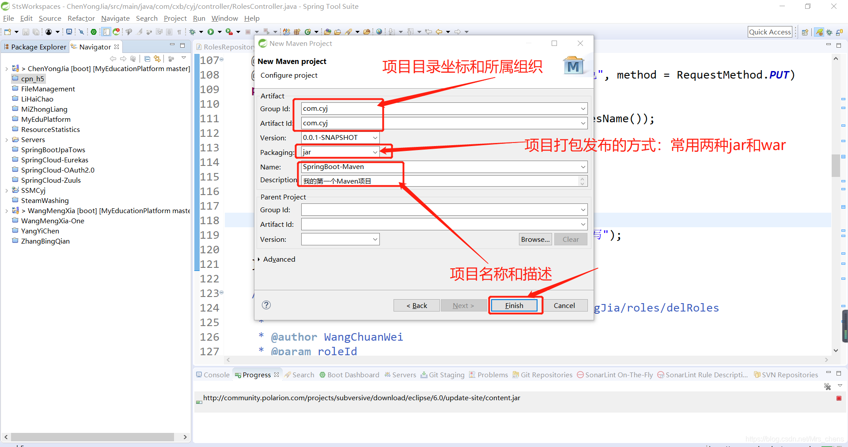Select the ZhangBingQian project
This screenshot has width=848, height=447.
coord(45,241)
